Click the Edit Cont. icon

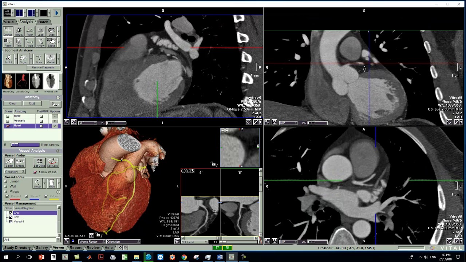[52, 163]
